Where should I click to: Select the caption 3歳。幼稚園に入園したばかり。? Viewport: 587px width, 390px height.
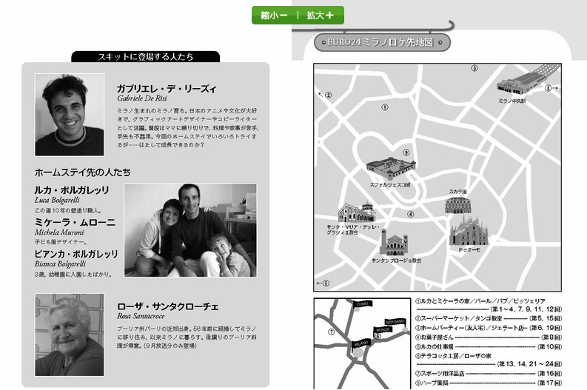73,275
